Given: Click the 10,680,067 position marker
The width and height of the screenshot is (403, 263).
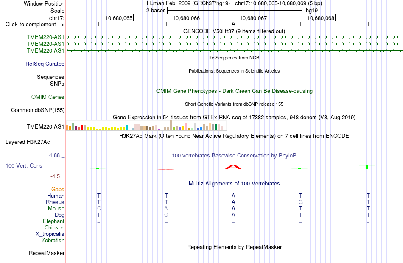Looking at the screenshot, I should (x=254, y=18).
